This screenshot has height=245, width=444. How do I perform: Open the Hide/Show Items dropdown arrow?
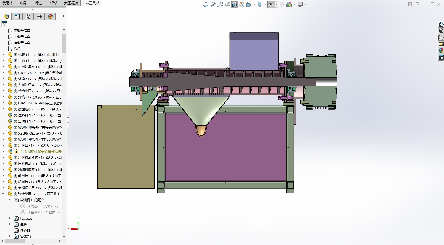pyautogui.click(x=276, y=5)
